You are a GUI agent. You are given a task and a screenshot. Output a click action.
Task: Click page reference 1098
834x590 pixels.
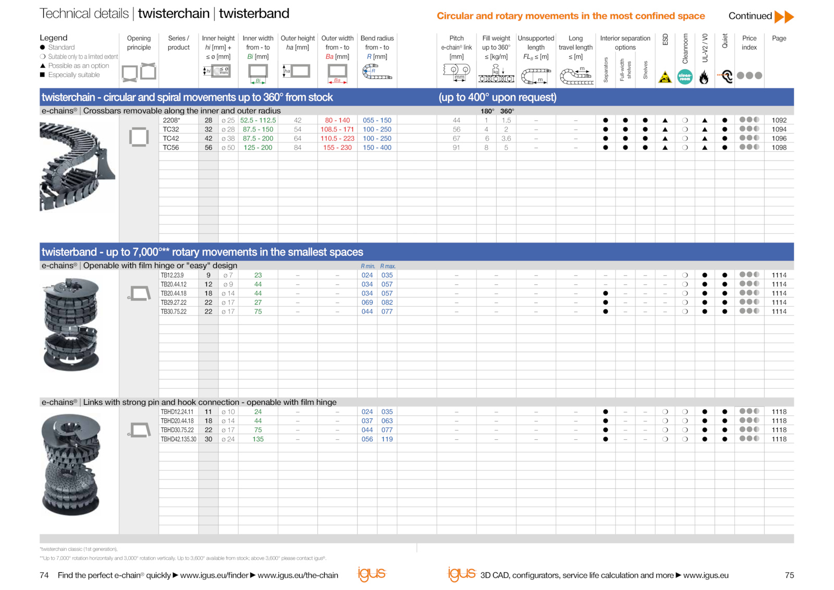779,148
